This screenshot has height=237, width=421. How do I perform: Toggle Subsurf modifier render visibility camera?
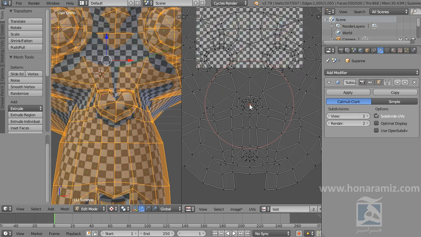tap(362, 82)
